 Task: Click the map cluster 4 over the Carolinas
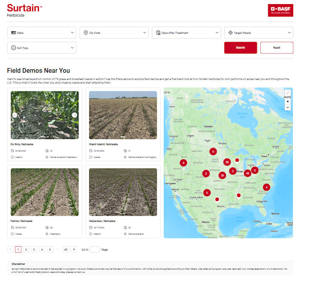click(x=266, y=187)
